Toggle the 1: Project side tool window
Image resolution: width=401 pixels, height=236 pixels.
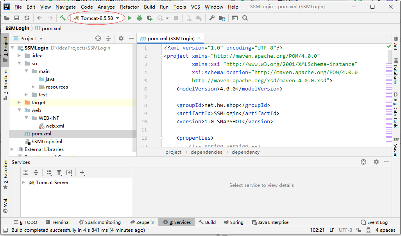coord(5,49)
